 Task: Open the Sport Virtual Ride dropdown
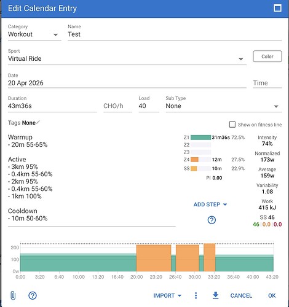(127, 59)
